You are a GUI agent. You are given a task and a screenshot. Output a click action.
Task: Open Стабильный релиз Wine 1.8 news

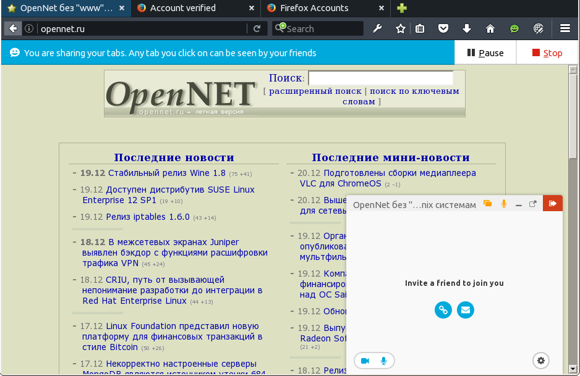click(x=167, y=173)
